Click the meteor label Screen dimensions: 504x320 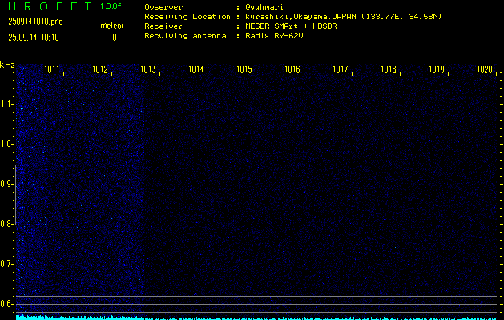pyautogui.click(x=112, y=26)
